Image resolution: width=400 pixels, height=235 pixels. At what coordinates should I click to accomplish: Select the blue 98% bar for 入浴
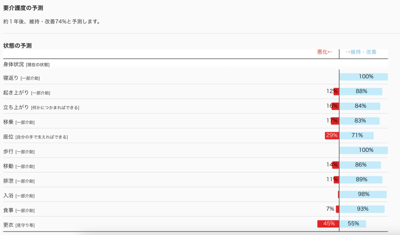[363, 194]
